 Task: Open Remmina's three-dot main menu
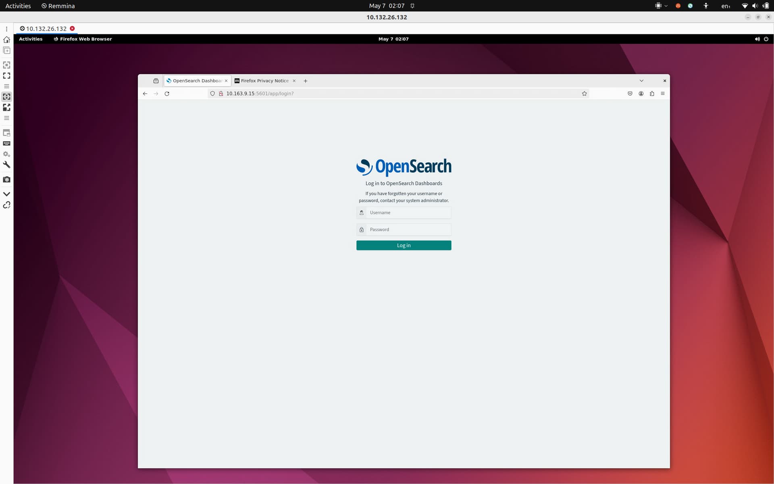6,29
